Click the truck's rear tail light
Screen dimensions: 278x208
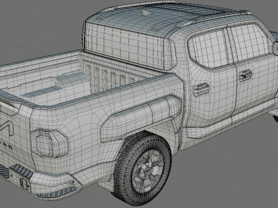click(x=50, y=143)
